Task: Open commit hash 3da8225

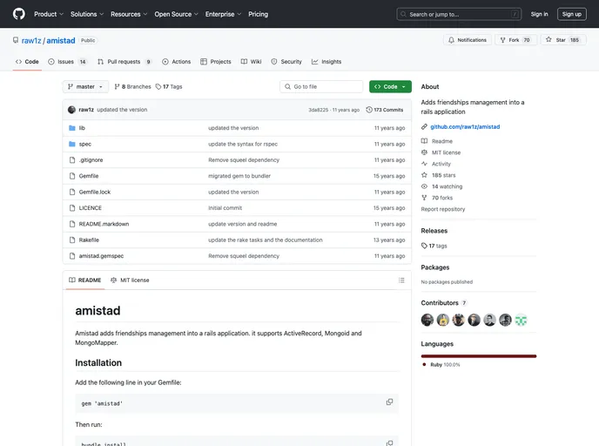Action: tap(319, 110)
